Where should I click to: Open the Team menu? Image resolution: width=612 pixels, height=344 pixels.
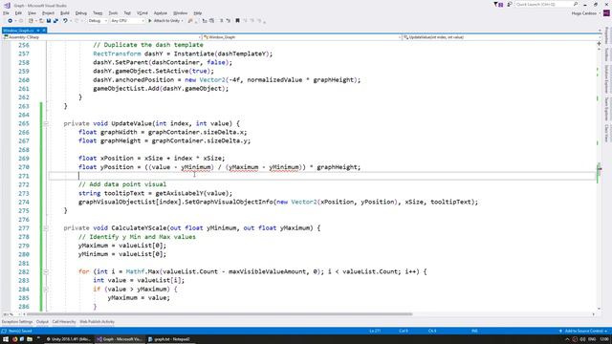(98, 13)
